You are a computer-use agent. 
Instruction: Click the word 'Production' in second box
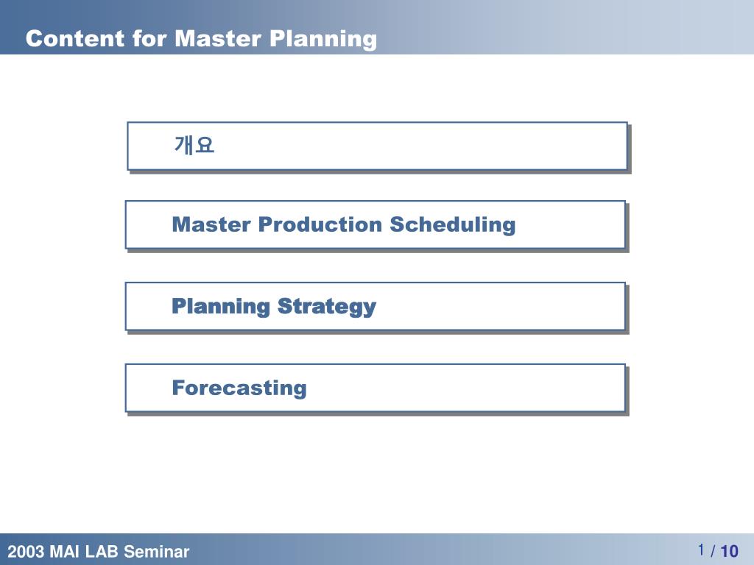coord(320,224)
